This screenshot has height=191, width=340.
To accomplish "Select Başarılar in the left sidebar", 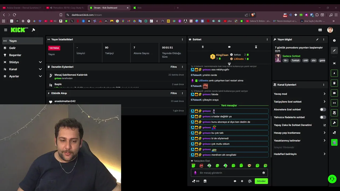I will click(x=23, y=55).
